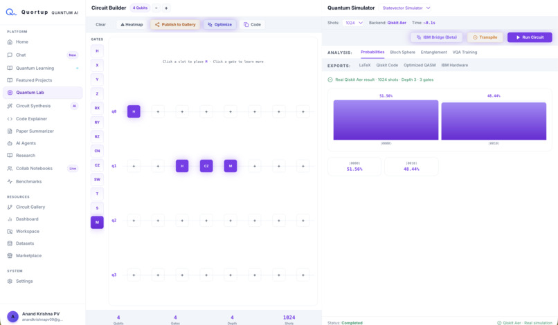Click IBM Bridge (Beta) button

tap(436, 37)
